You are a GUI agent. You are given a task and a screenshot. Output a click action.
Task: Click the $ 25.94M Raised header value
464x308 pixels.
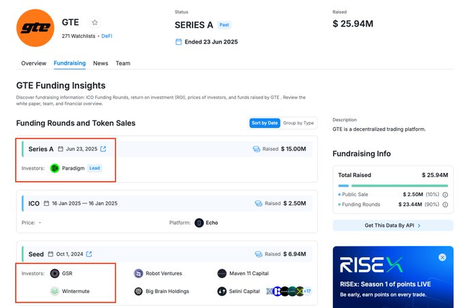353,24
